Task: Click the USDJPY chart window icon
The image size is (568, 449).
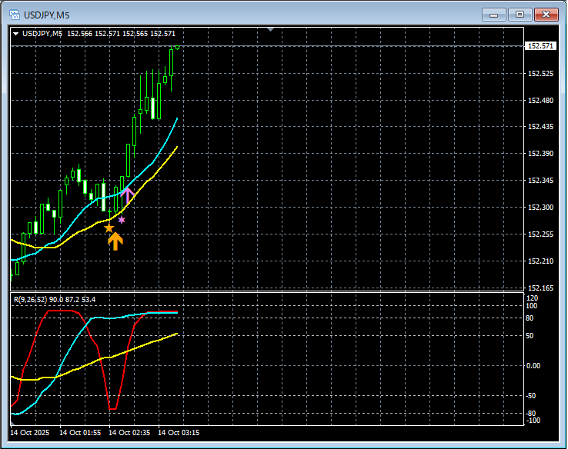Action: tap(15, 15)
